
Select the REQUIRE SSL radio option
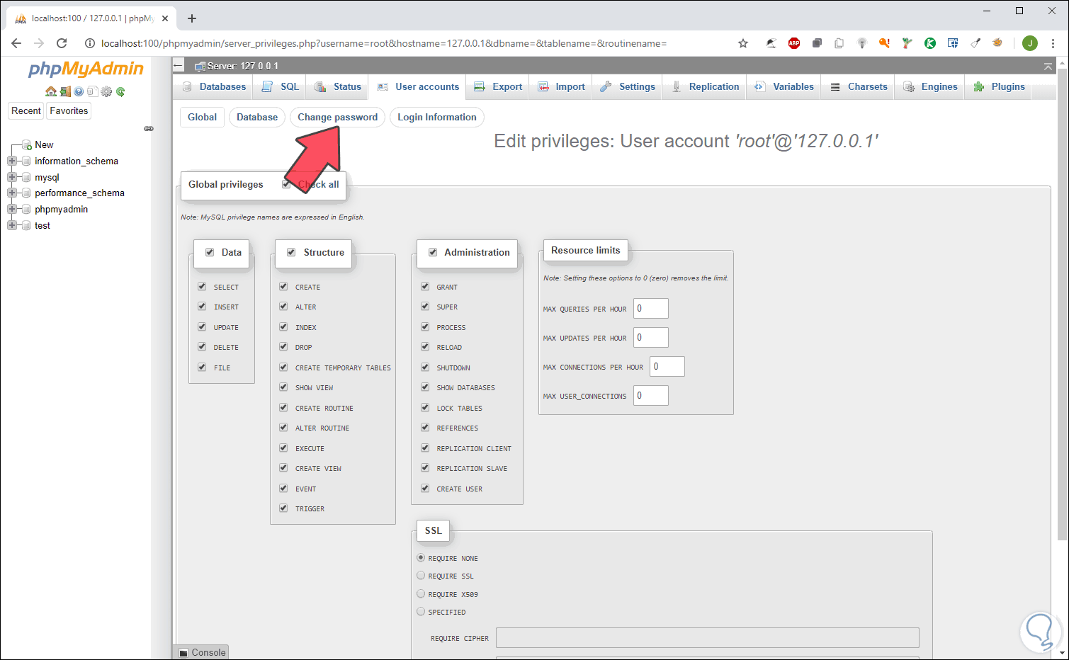tap(421, 576)
